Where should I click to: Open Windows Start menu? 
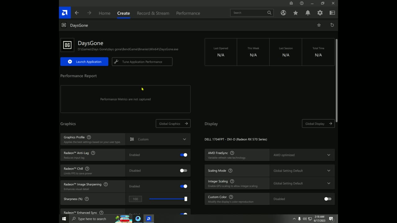point(64,219)
